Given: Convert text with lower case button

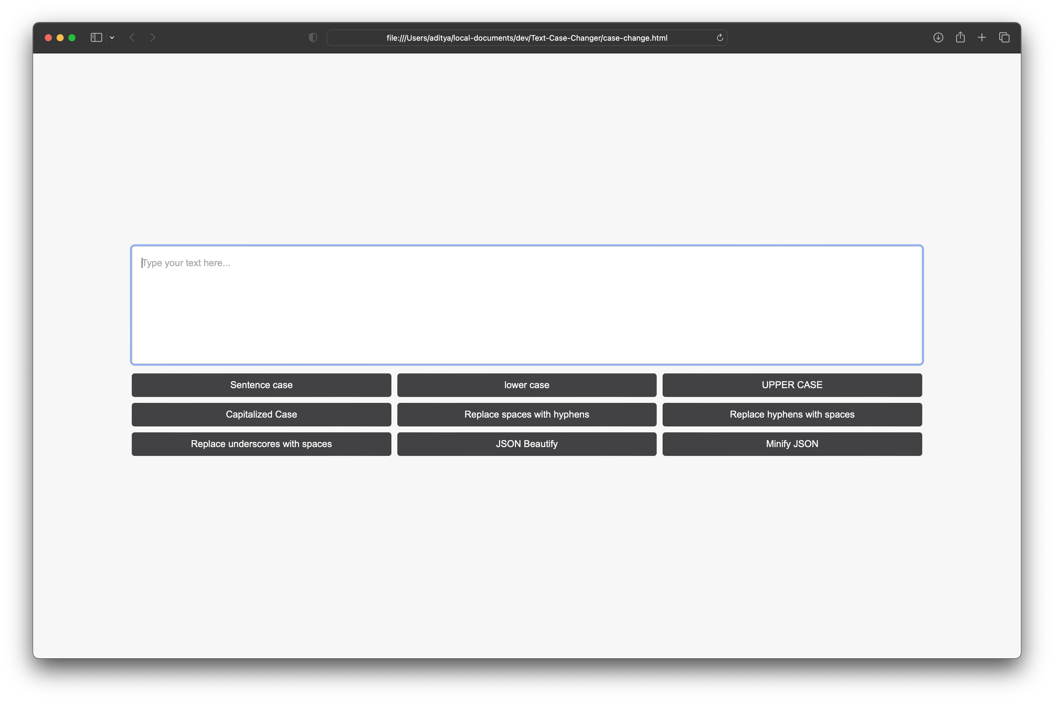Looking at the screenshot, I should coord(526,385).
